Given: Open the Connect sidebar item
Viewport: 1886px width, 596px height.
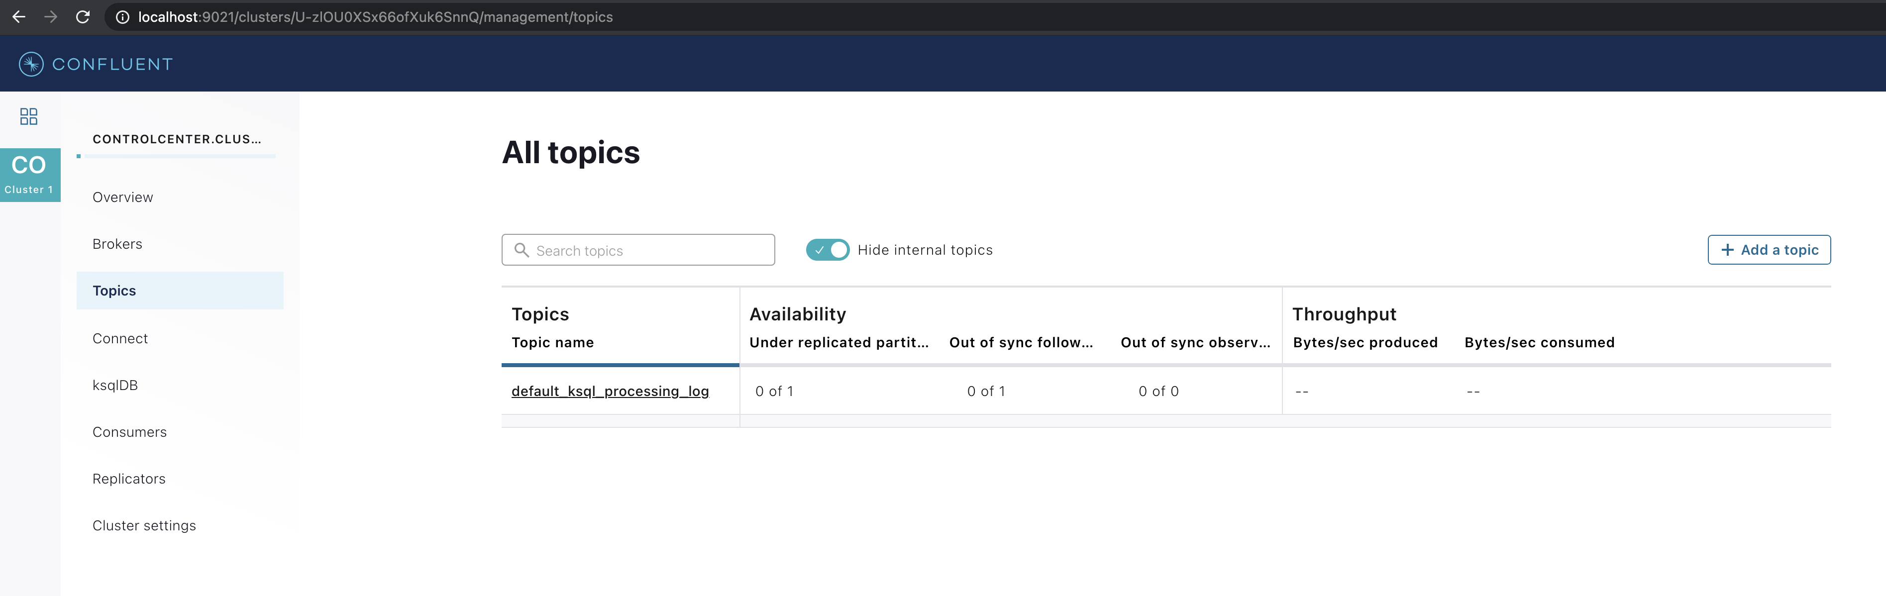Looking at the screenshot, I should tap(120, 338).
